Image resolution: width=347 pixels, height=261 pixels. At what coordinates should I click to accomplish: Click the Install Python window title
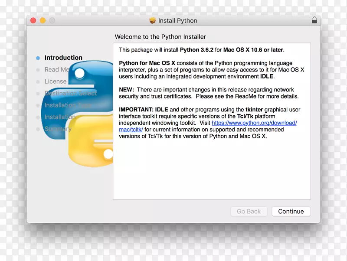tap(179, 20)
